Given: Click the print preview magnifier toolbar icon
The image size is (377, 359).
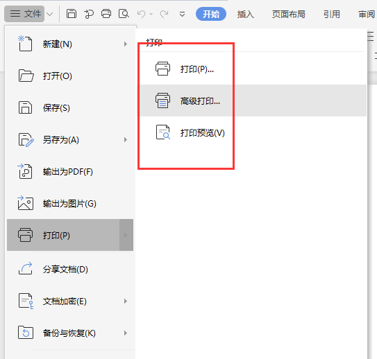Looking at the screenshot, I should coord(124,14).
